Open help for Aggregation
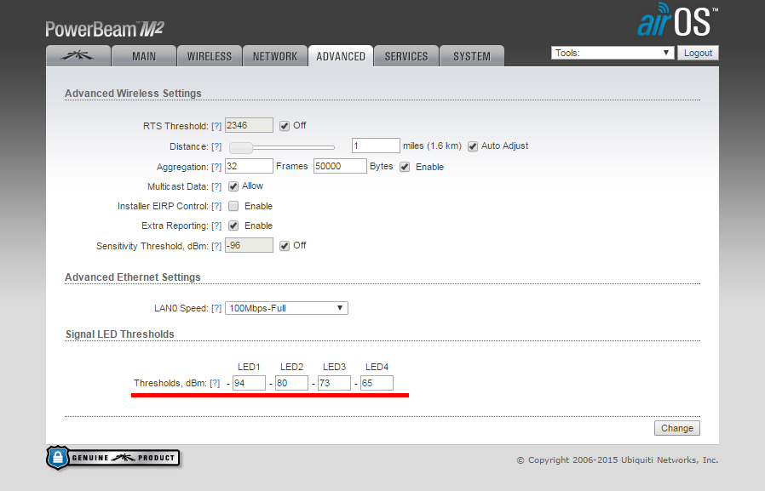 click(216, 167)
